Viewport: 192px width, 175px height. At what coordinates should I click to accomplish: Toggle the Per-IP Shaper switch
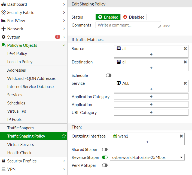click(x=105, y=165)
